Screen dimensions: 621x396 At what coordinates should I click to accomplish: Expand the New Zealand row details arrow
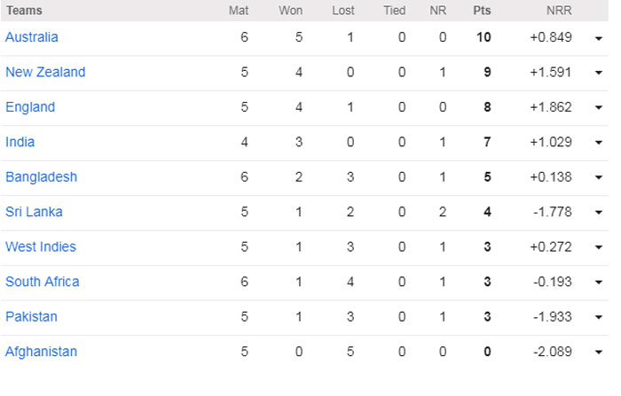(600, 73)
